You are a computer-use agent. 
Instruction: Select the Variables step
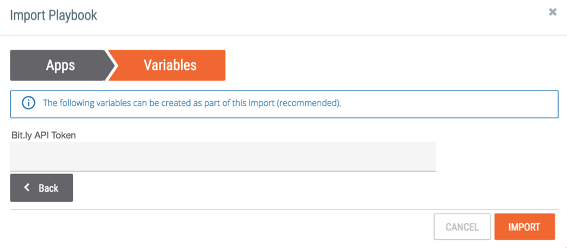pos(168,65)
